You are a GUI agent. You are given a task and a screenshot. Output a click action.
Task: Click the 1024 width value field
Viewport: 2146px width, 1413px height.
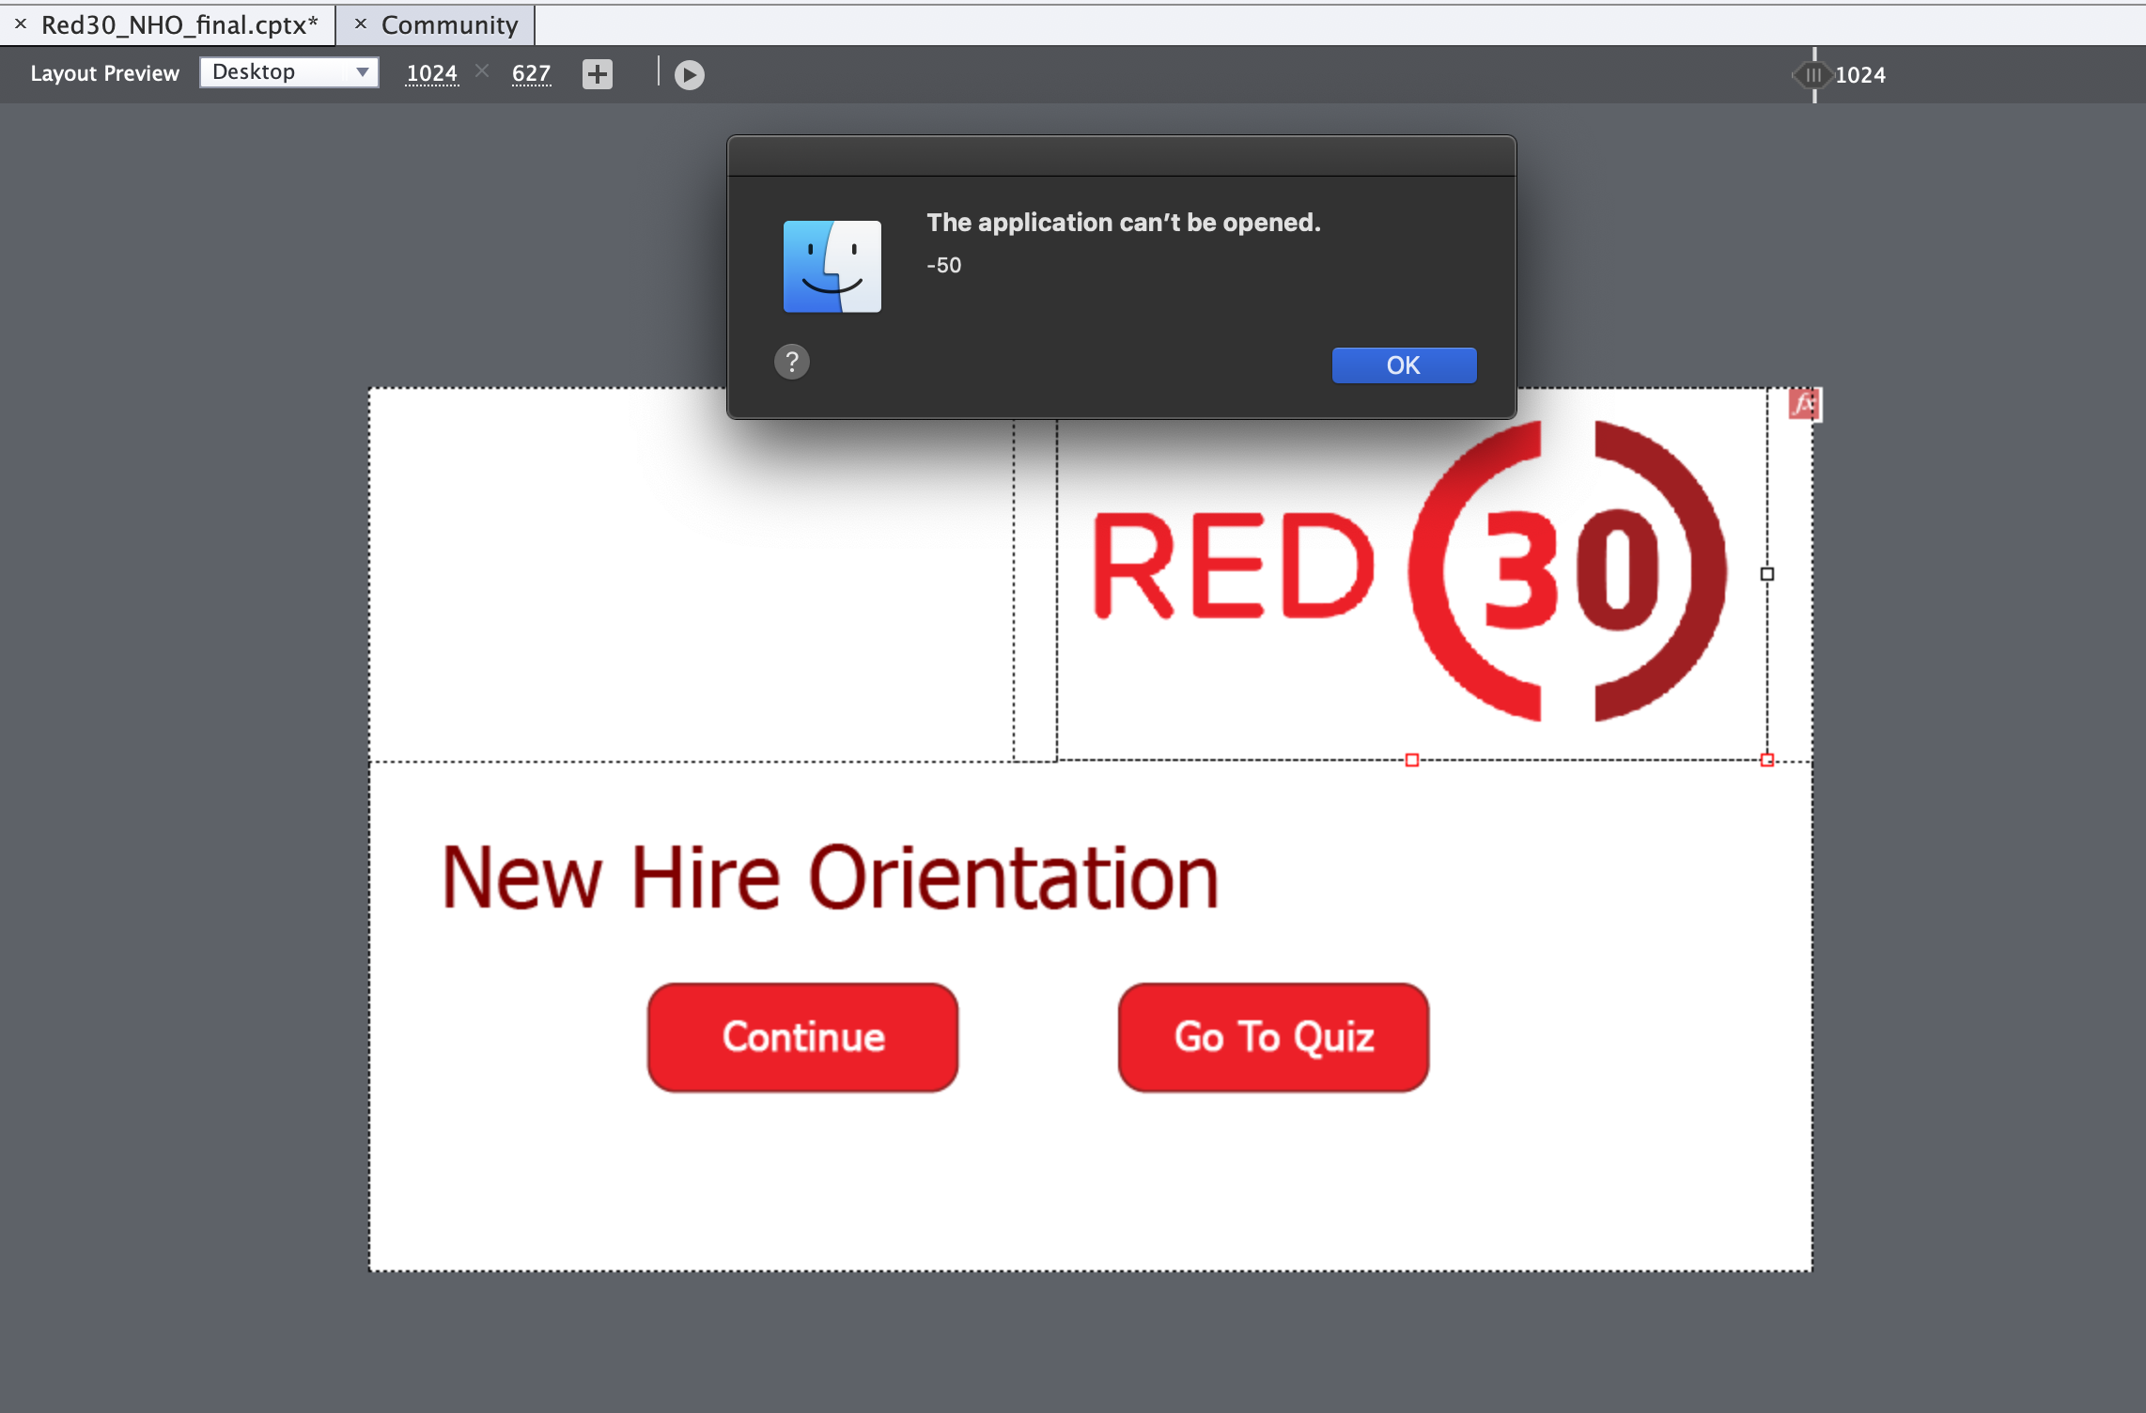point(431,73)
